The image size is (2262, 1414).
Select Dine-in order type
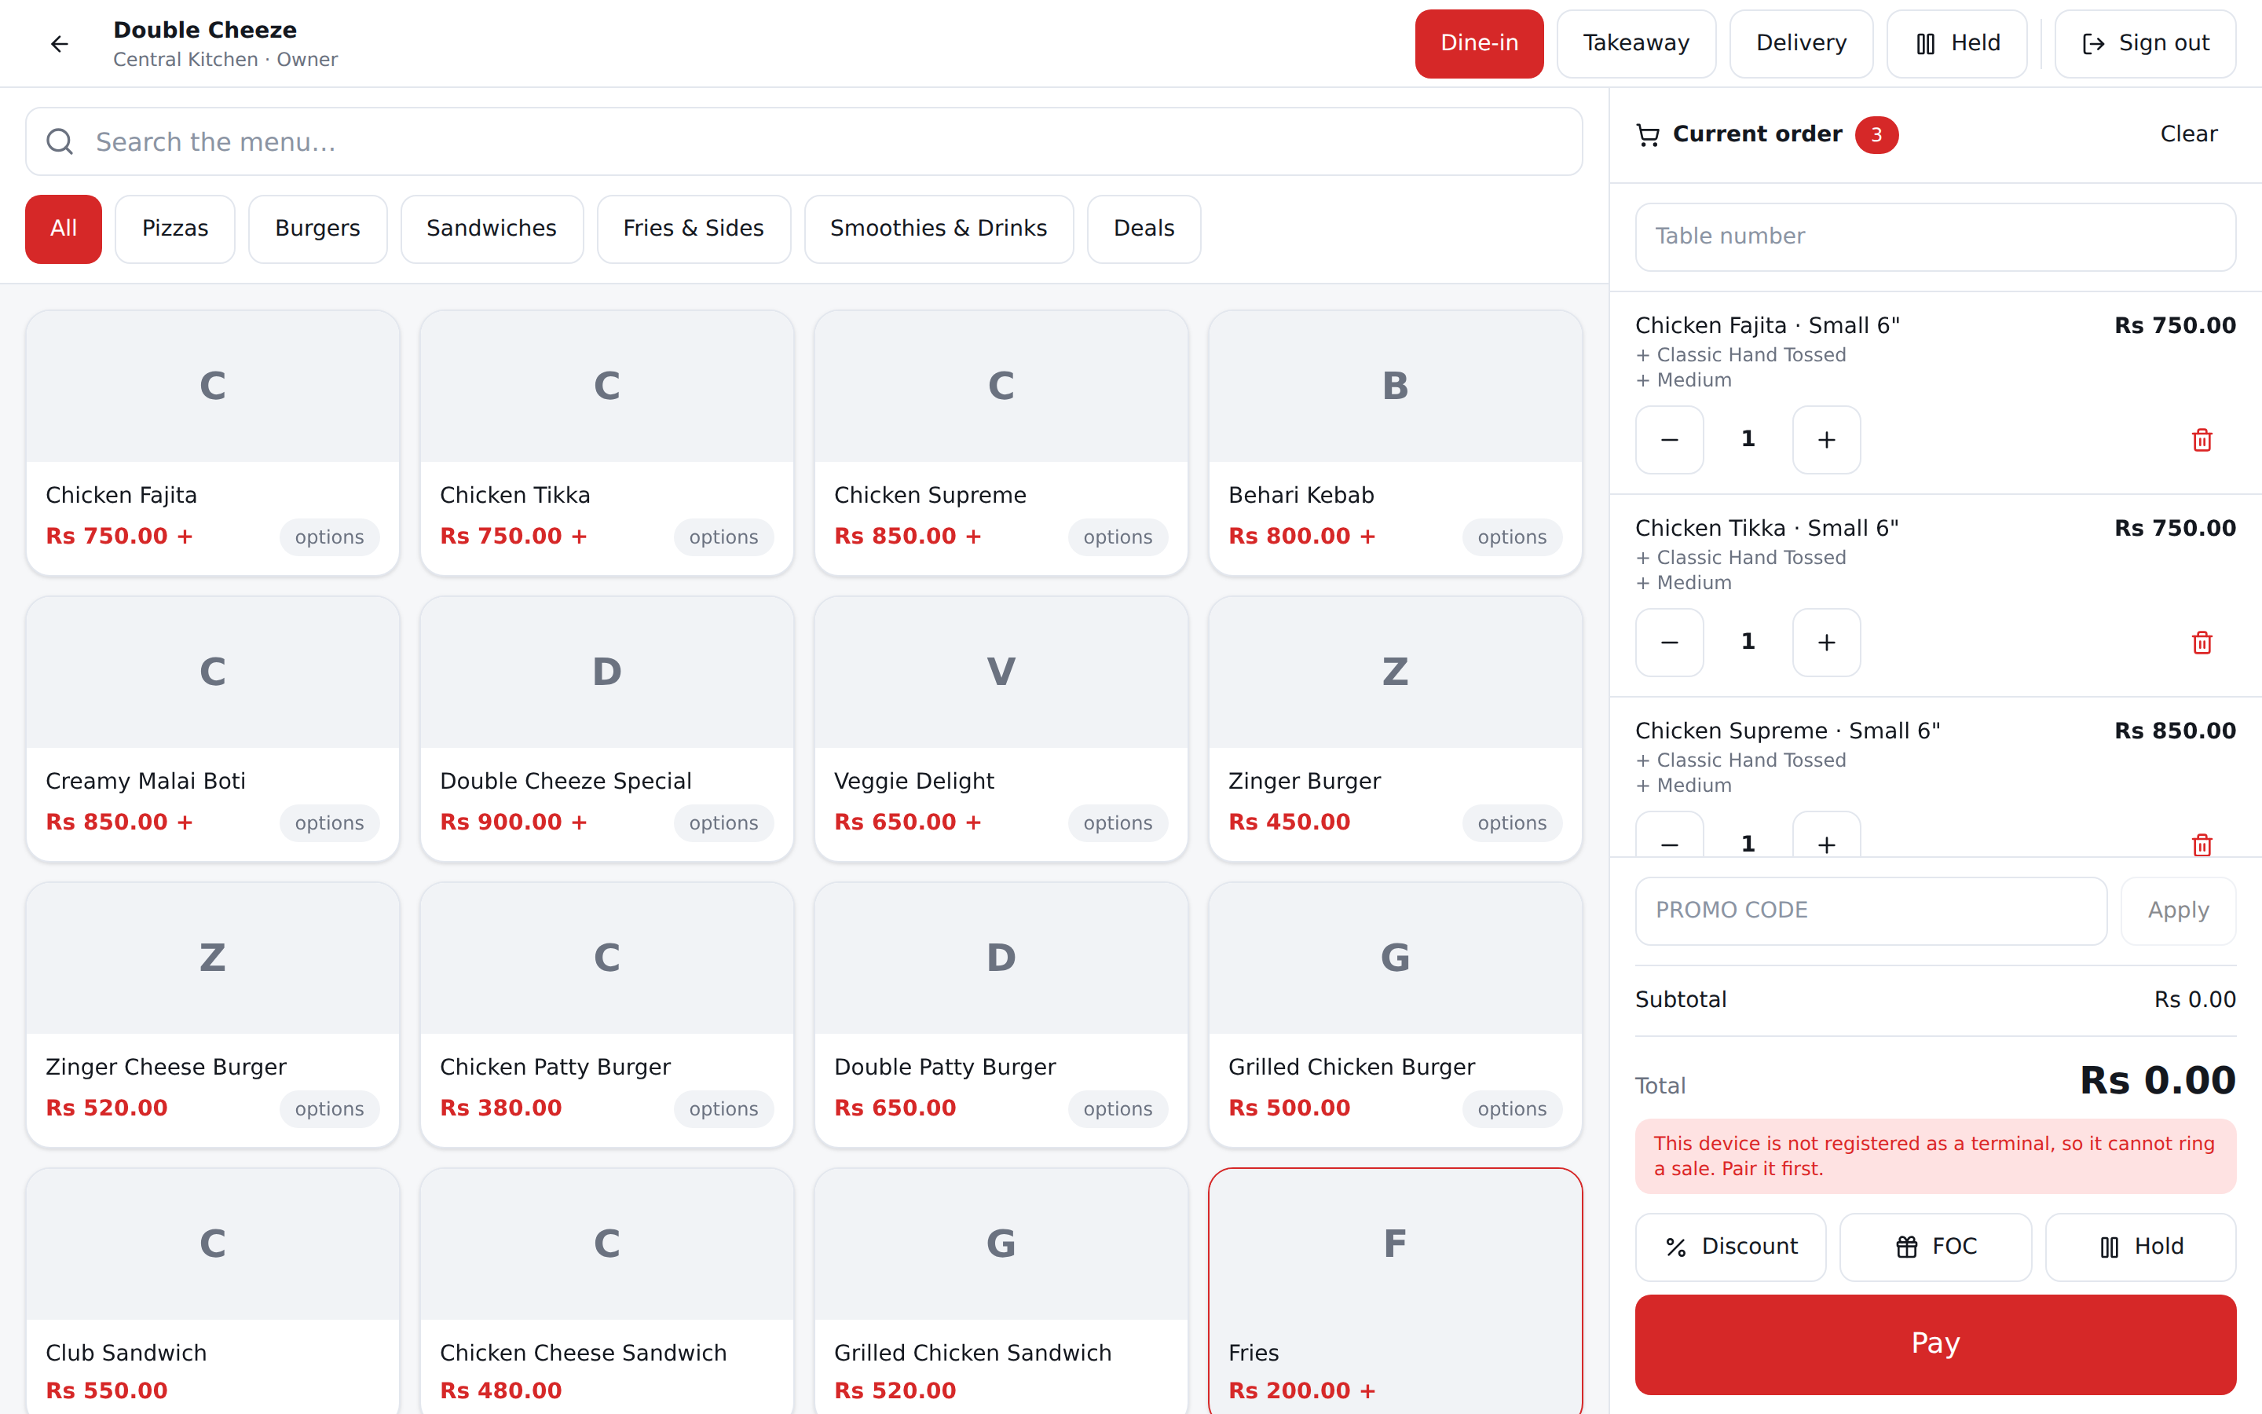[1479, 43]
